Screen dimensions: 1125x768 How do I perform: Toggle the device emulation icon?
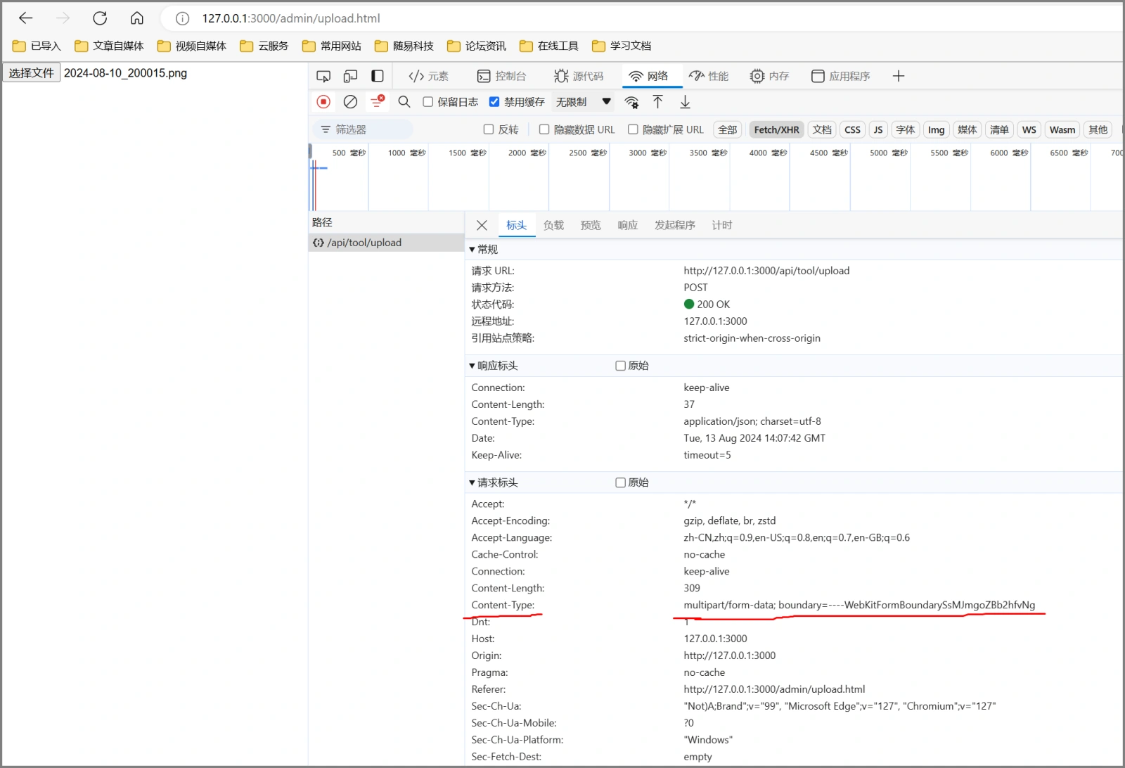coord(350,76)
